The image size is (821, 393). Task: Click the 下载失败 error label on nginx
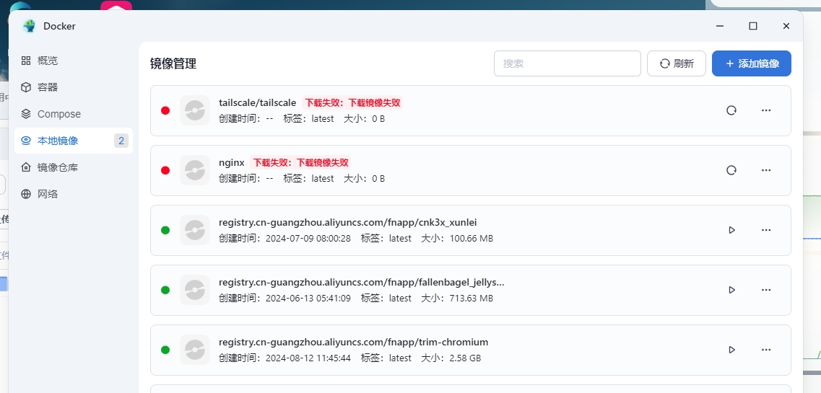(300, 162)
